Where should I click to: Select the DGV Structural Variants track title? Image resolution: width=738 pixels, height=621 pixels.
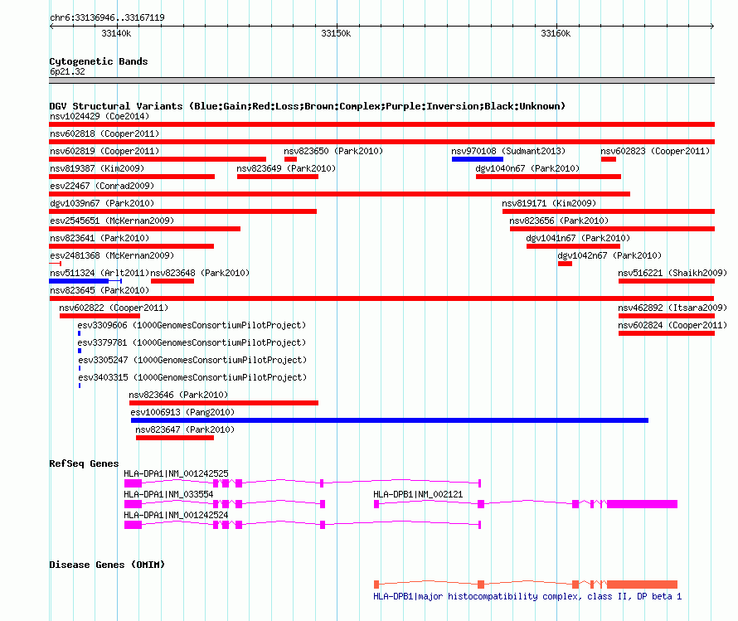308,106
